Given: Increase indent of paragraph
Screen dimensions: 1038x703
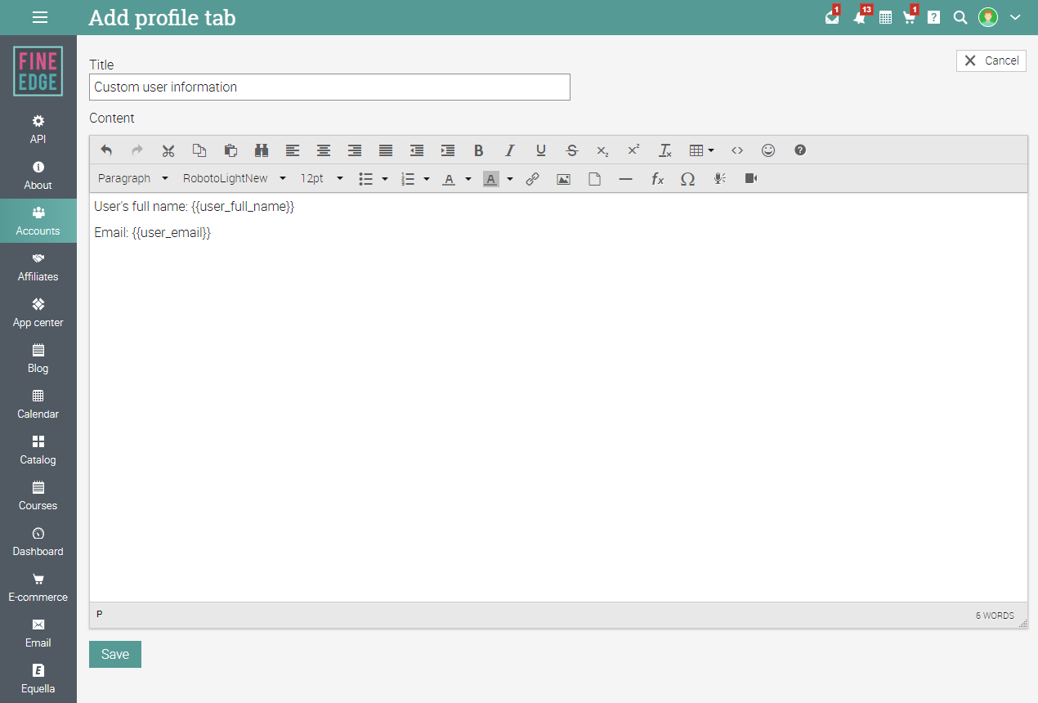Looking at the screenshot, I should pos(448,150).
